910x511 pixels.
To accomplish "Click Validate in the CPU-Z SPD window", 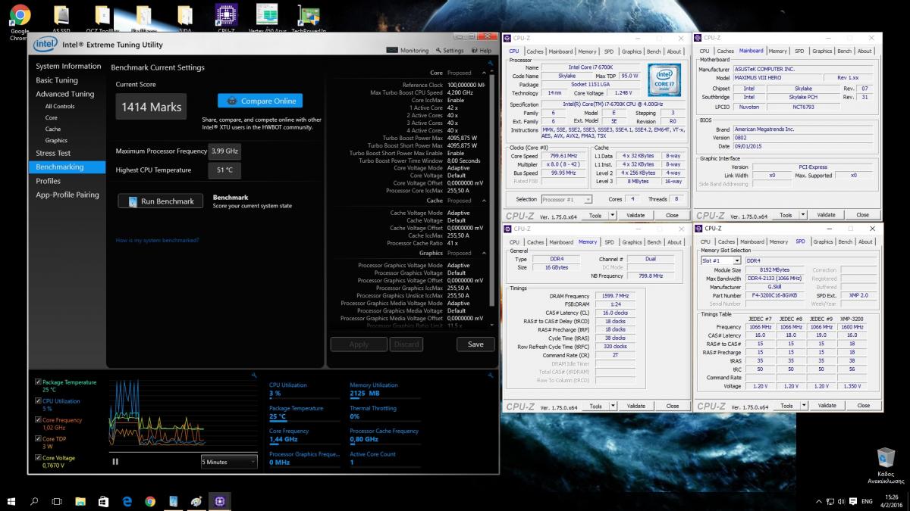I will point(826,406).
